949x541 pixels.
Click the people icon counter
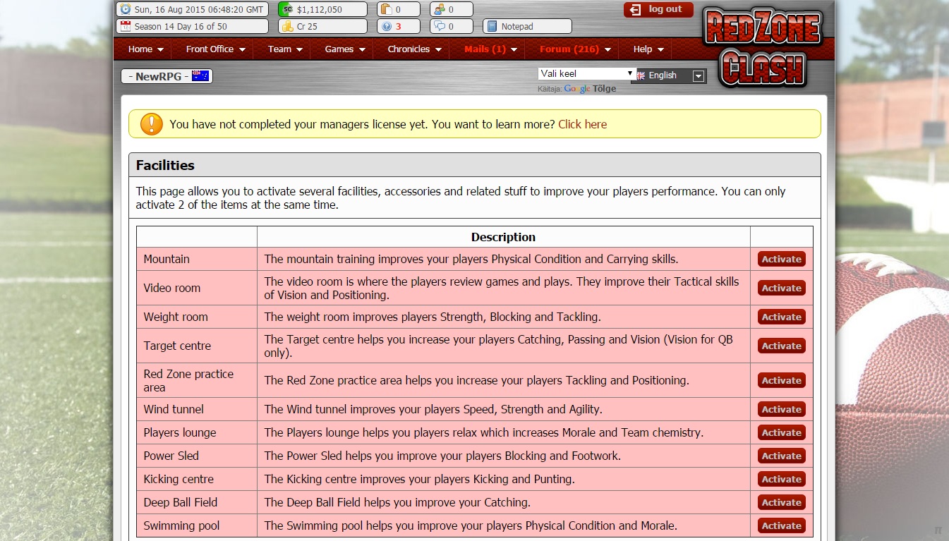(438, 9)
